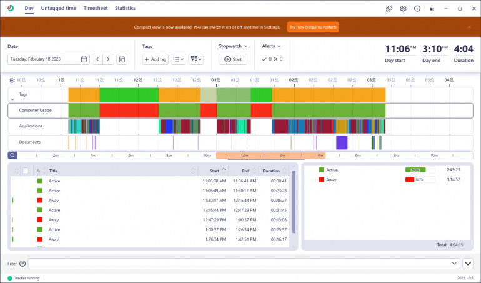
Task: Open the autotags dropdown button
Action: pos(196,59)
